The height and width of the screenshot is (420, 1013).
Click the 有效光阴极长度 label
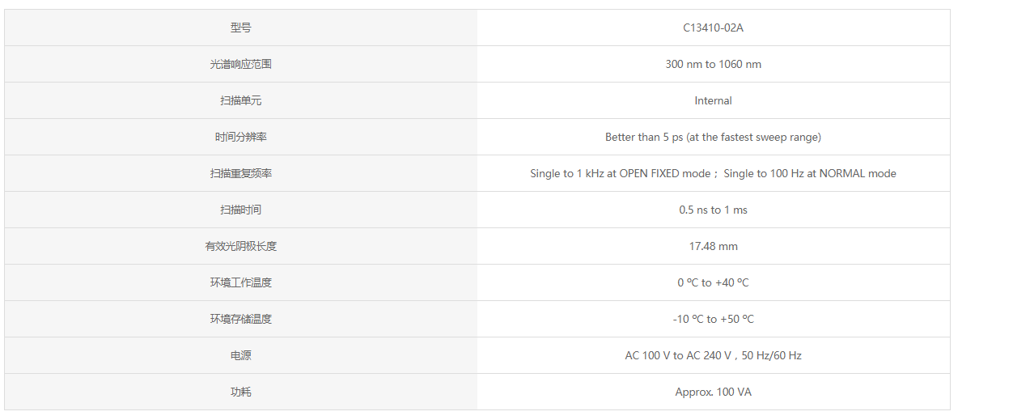tap(240, 246)
